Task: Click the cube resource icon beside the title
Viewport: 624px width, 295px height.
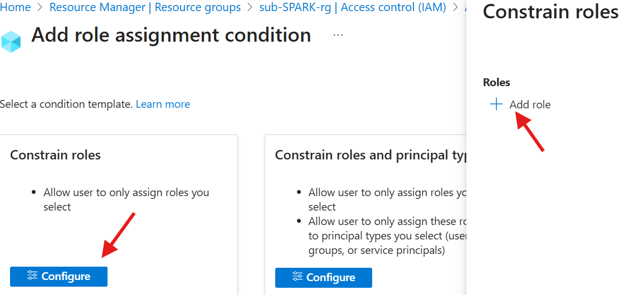Action: [x=11, y=42]
